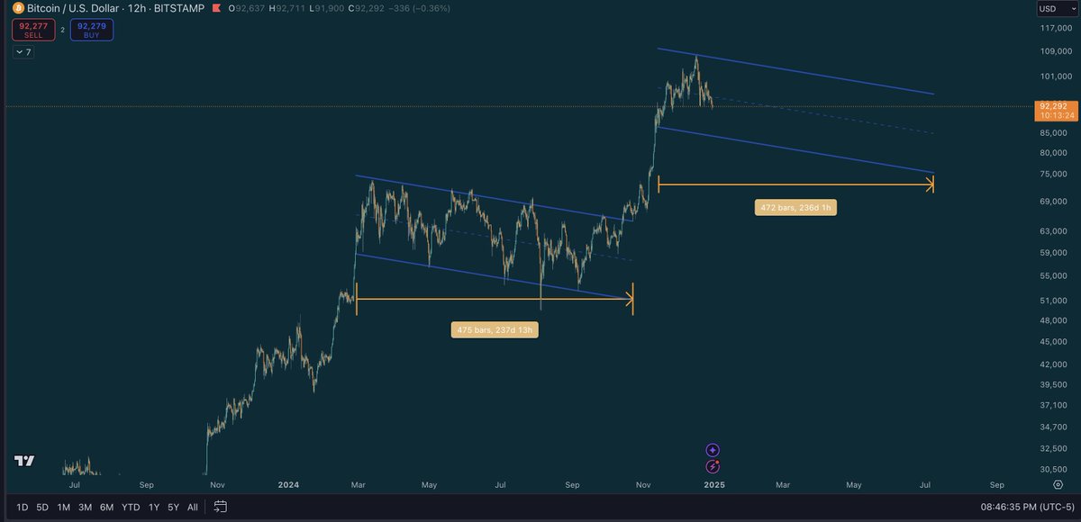Screen dimensions: 1081x522
Task: Click the BITSTAMP exchange name
Action: click(x=178, y=8)
